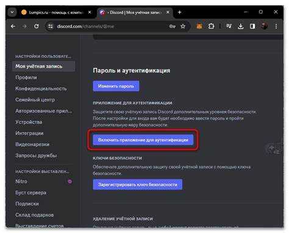Image resolution: width=289 pixels, height=233 pixels.
Task: Open Устройства settings section
Action: 29,122
